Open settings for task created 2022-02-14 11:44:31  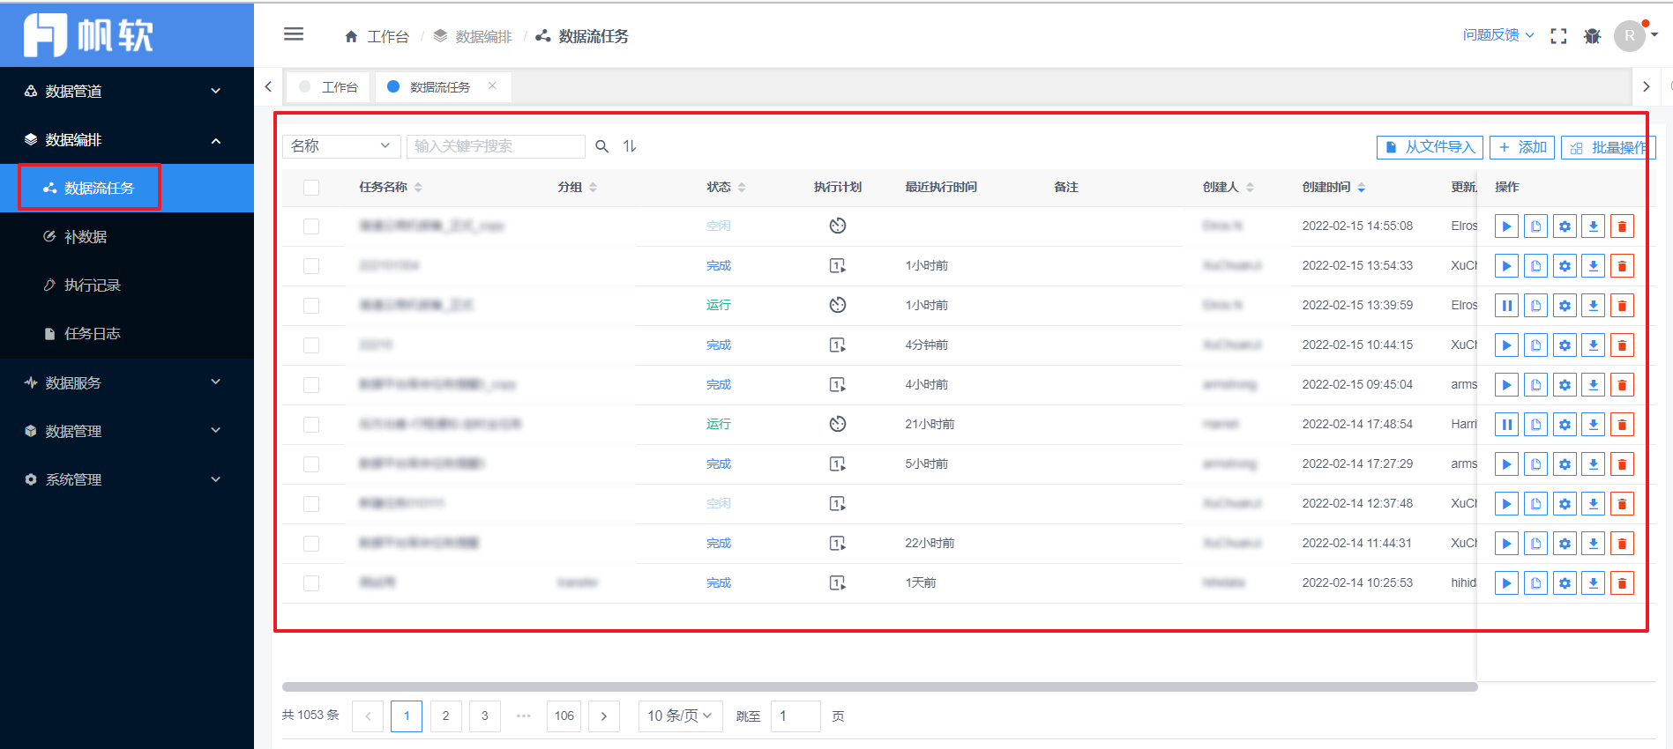(x=1565, y=544)
